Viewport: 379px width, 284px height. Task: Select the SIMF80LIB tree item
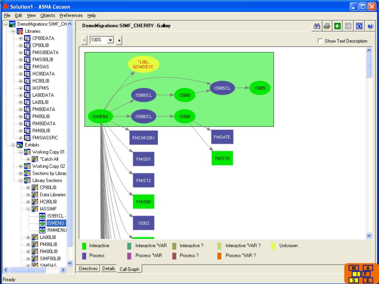pos(50,258)
